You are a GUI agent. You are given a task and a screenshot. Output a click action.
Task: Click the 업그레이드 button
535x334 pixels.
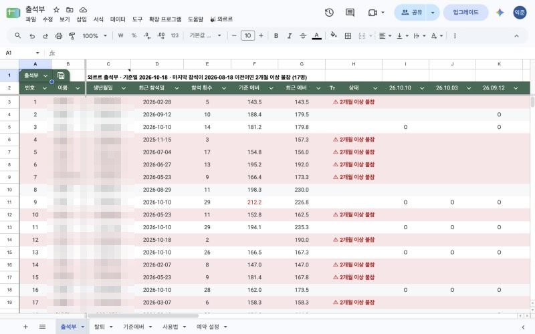(x=465, y=13)
